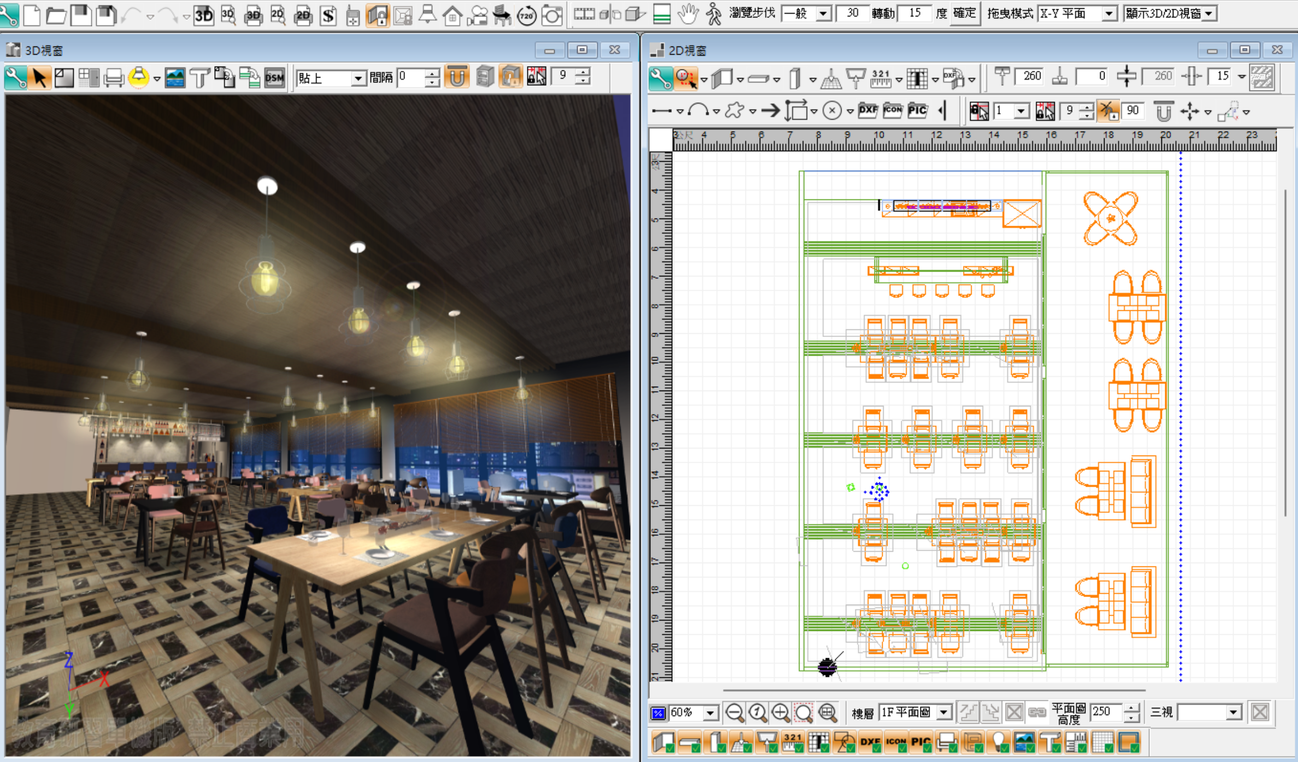Toggle DXF layer visibility at bottom
Image resolution: width=1298 pixels, height=762 pixels.
click(x=870, y=742)
